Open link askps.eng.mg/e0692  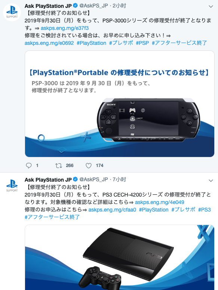[49, 43]
